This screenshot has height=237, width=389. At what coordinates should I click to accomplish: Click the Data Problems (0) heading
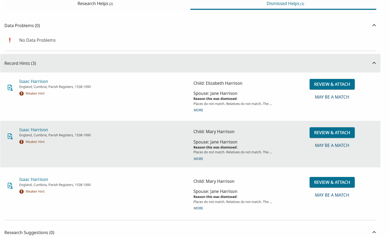coord(22,26)
